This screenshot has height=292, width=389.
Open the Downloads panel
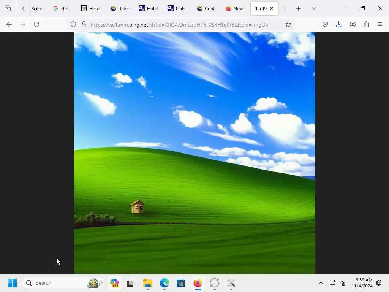338,24
